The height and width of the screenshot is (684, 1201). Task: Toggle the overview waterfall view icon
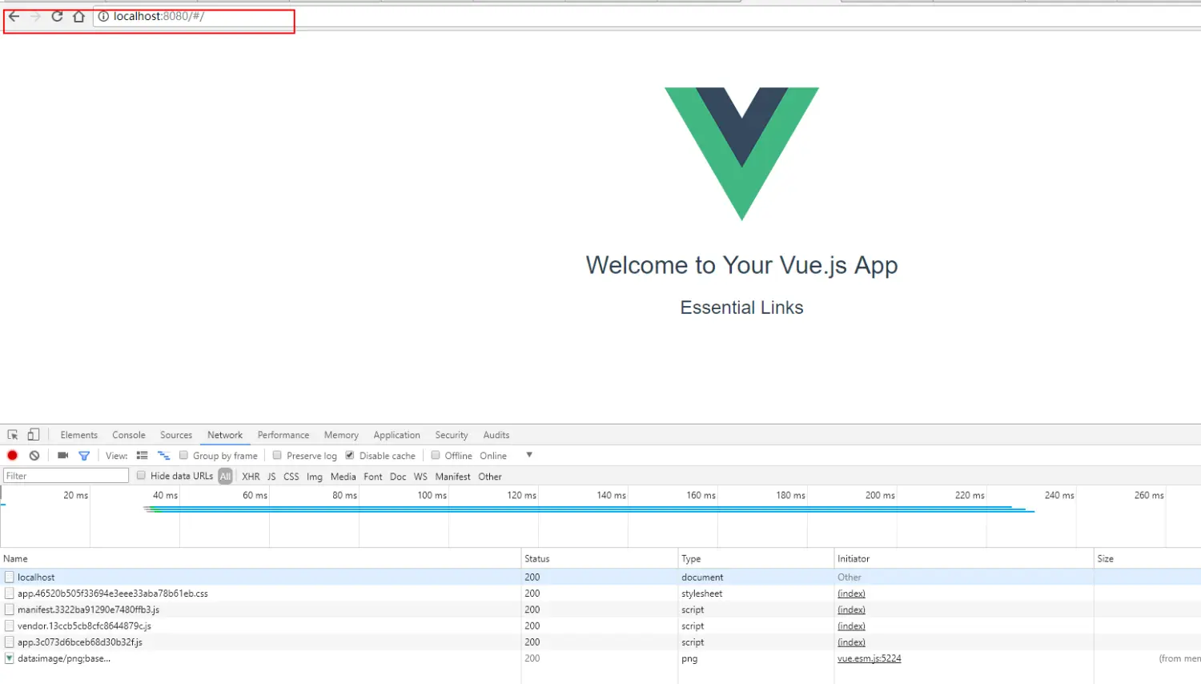pos(164,455)
